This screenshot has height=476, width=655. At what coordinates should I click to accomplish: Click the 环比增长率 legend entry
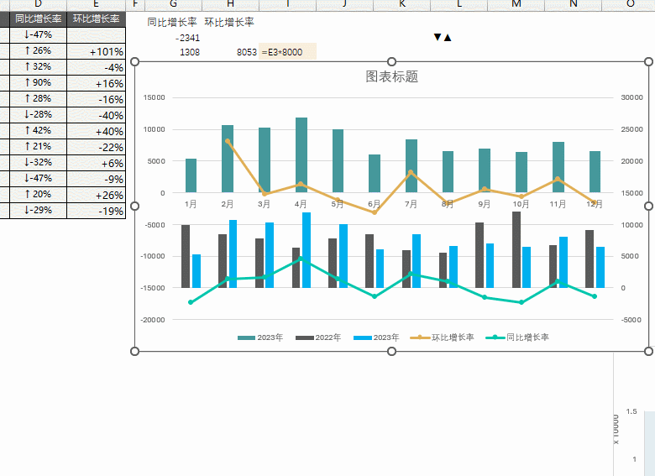coord(443,337)
